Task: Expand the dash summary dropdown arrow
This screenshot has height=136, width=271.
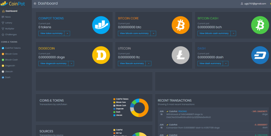Action: point(226,63)
